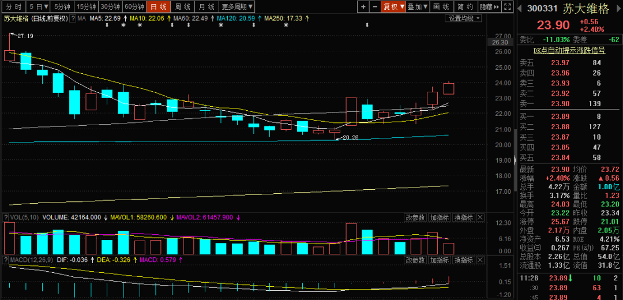Click 换指标 in the MACD panel
The width and height of the screenshot is (623, 300).
pyautogui.click(x=464, y=260)
